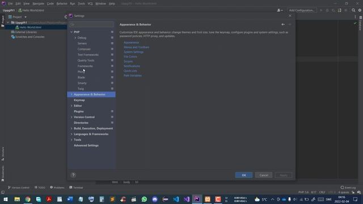Open the Database tool window strip
Screen dimensions: 363x204
click(x=361, y=23)
